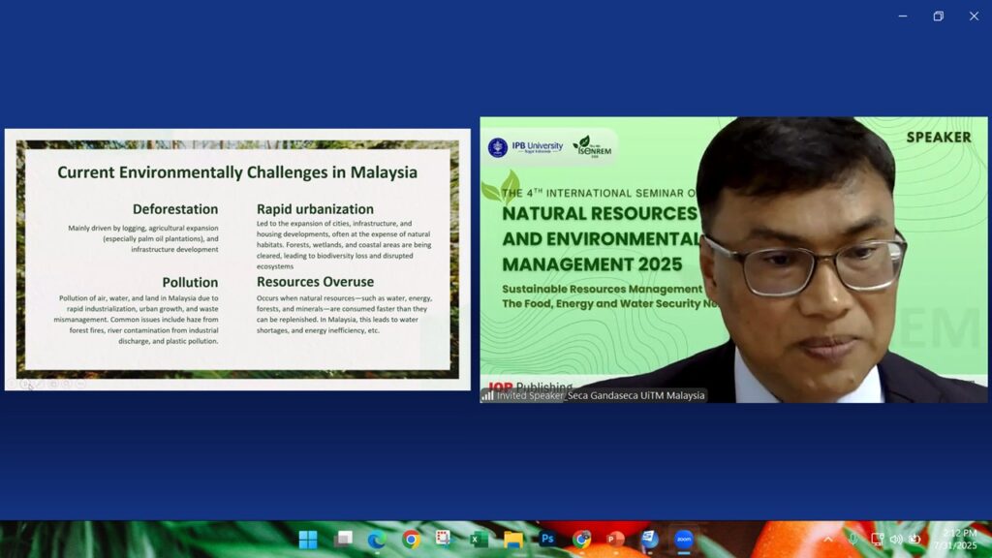The image size is (992, 558).
Task: Switch to Photoshop in the taskbar
Action: click(547, 540)
